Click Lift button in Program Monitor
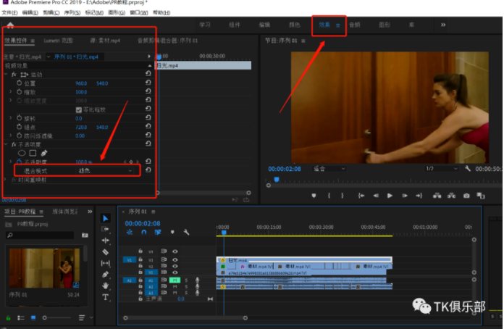This screenshot has width=504, height=329. [x=437, y=196]
